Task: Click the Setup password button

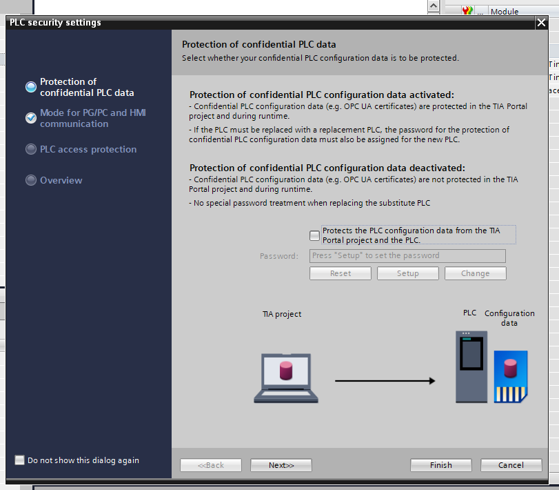Action: coord(408,273)
